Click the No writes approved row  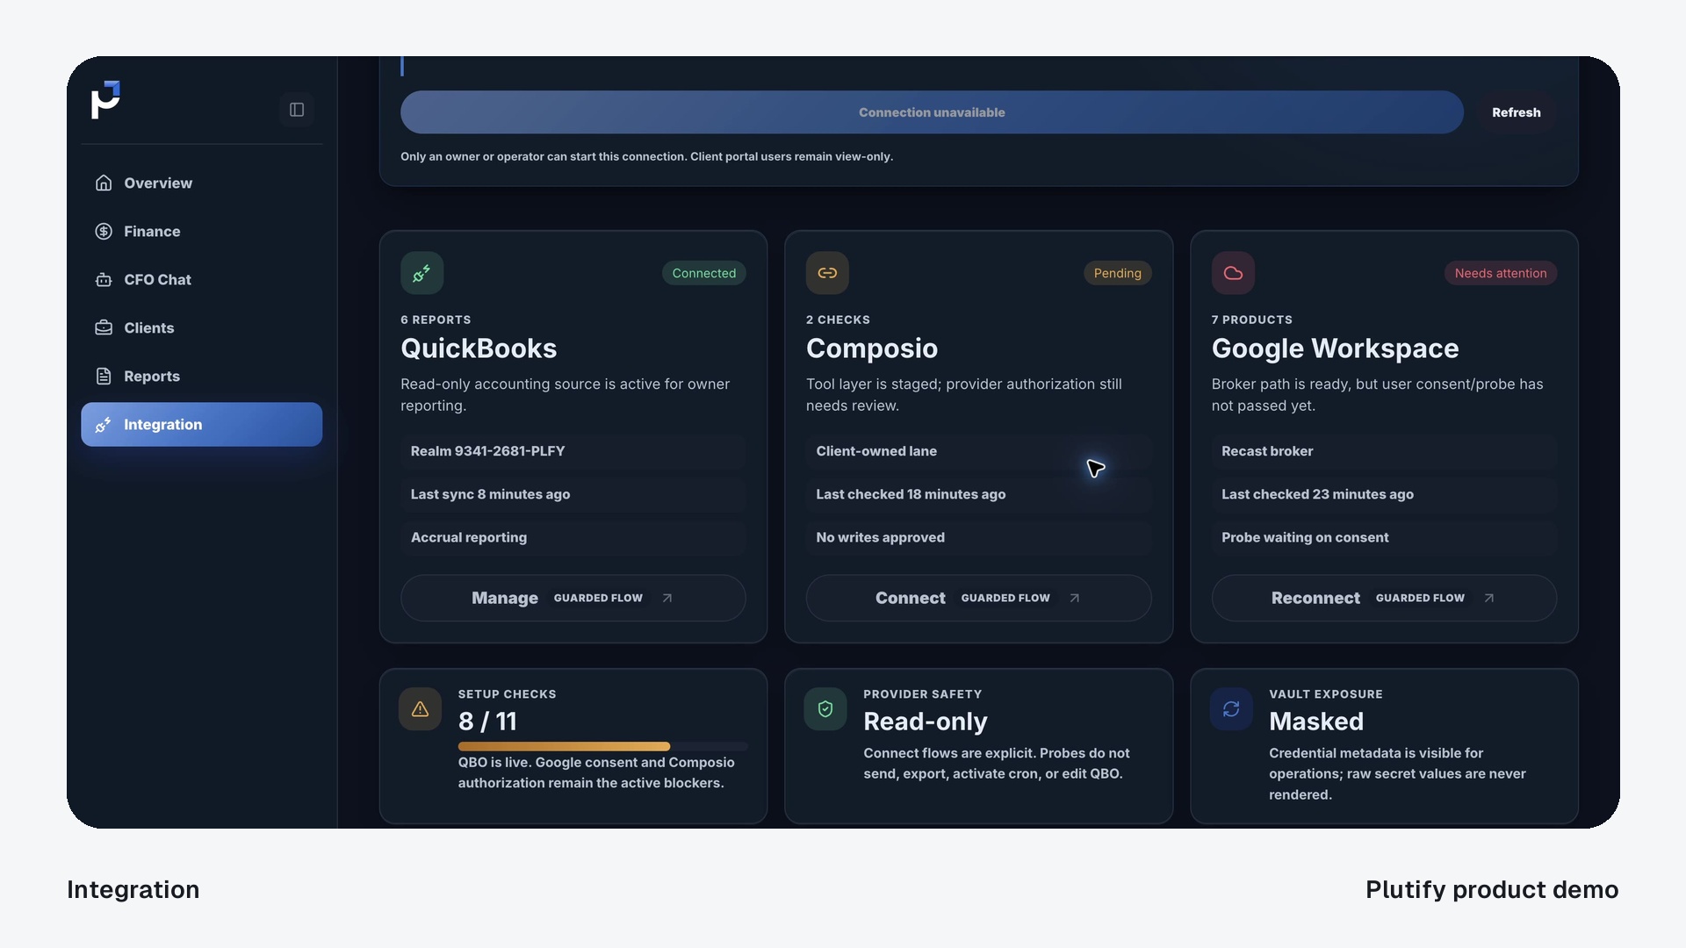[978, 537]
